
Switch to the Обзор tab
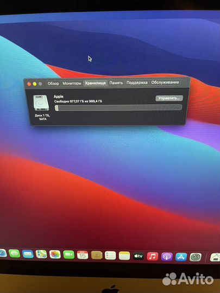click(53, 84)
